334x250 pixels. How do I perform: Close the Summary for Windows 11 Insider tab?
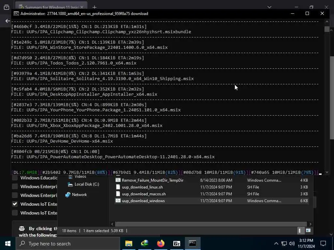[82, 7]
